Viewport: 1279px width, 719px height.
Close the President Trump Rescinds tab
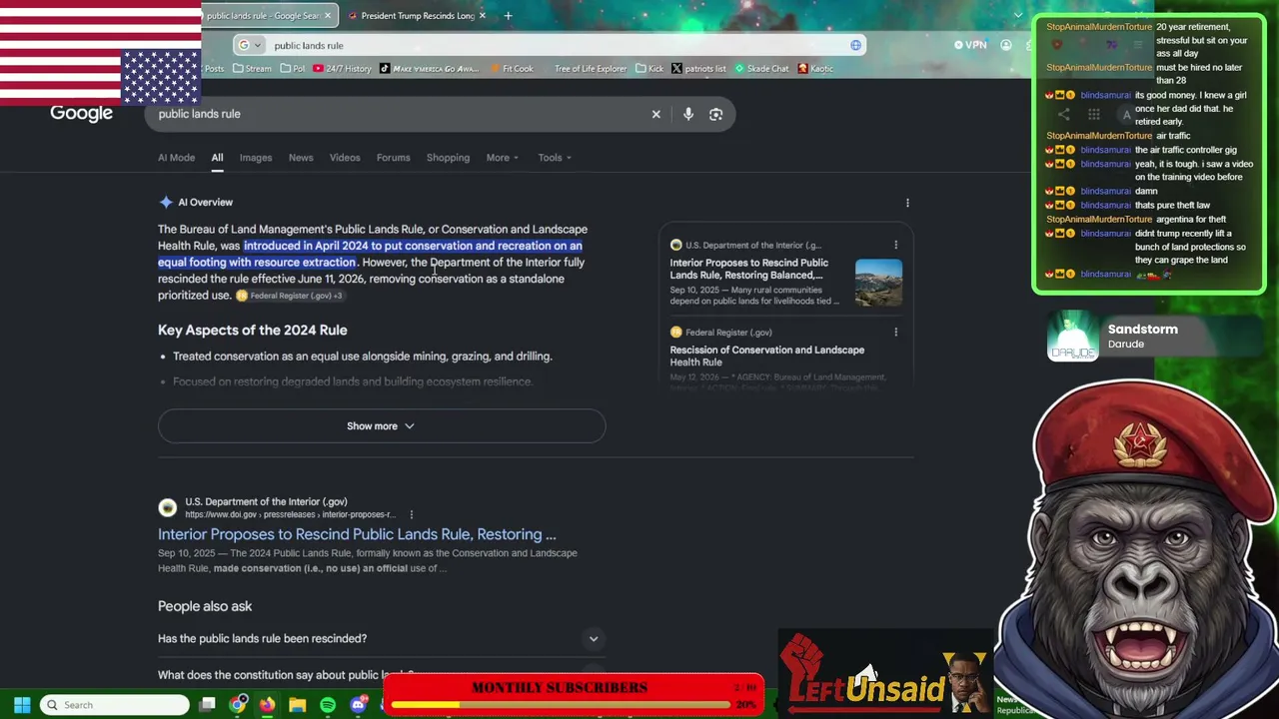click(483, 16)
